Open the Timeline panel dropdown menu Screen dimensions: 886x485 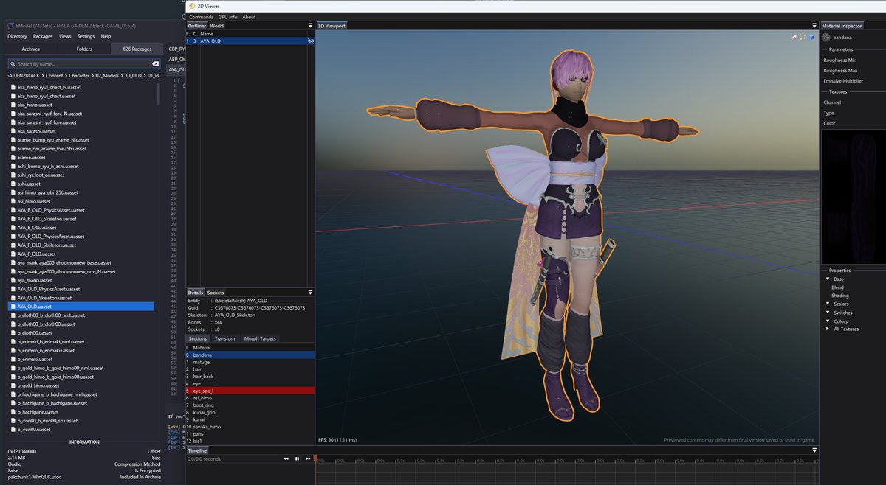814,450
